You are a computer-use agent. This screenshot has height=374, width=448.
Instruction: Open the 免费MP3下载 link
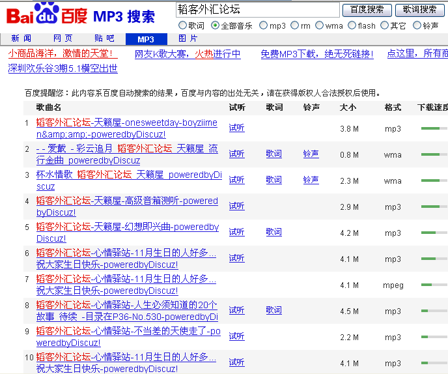pos(317,54)
